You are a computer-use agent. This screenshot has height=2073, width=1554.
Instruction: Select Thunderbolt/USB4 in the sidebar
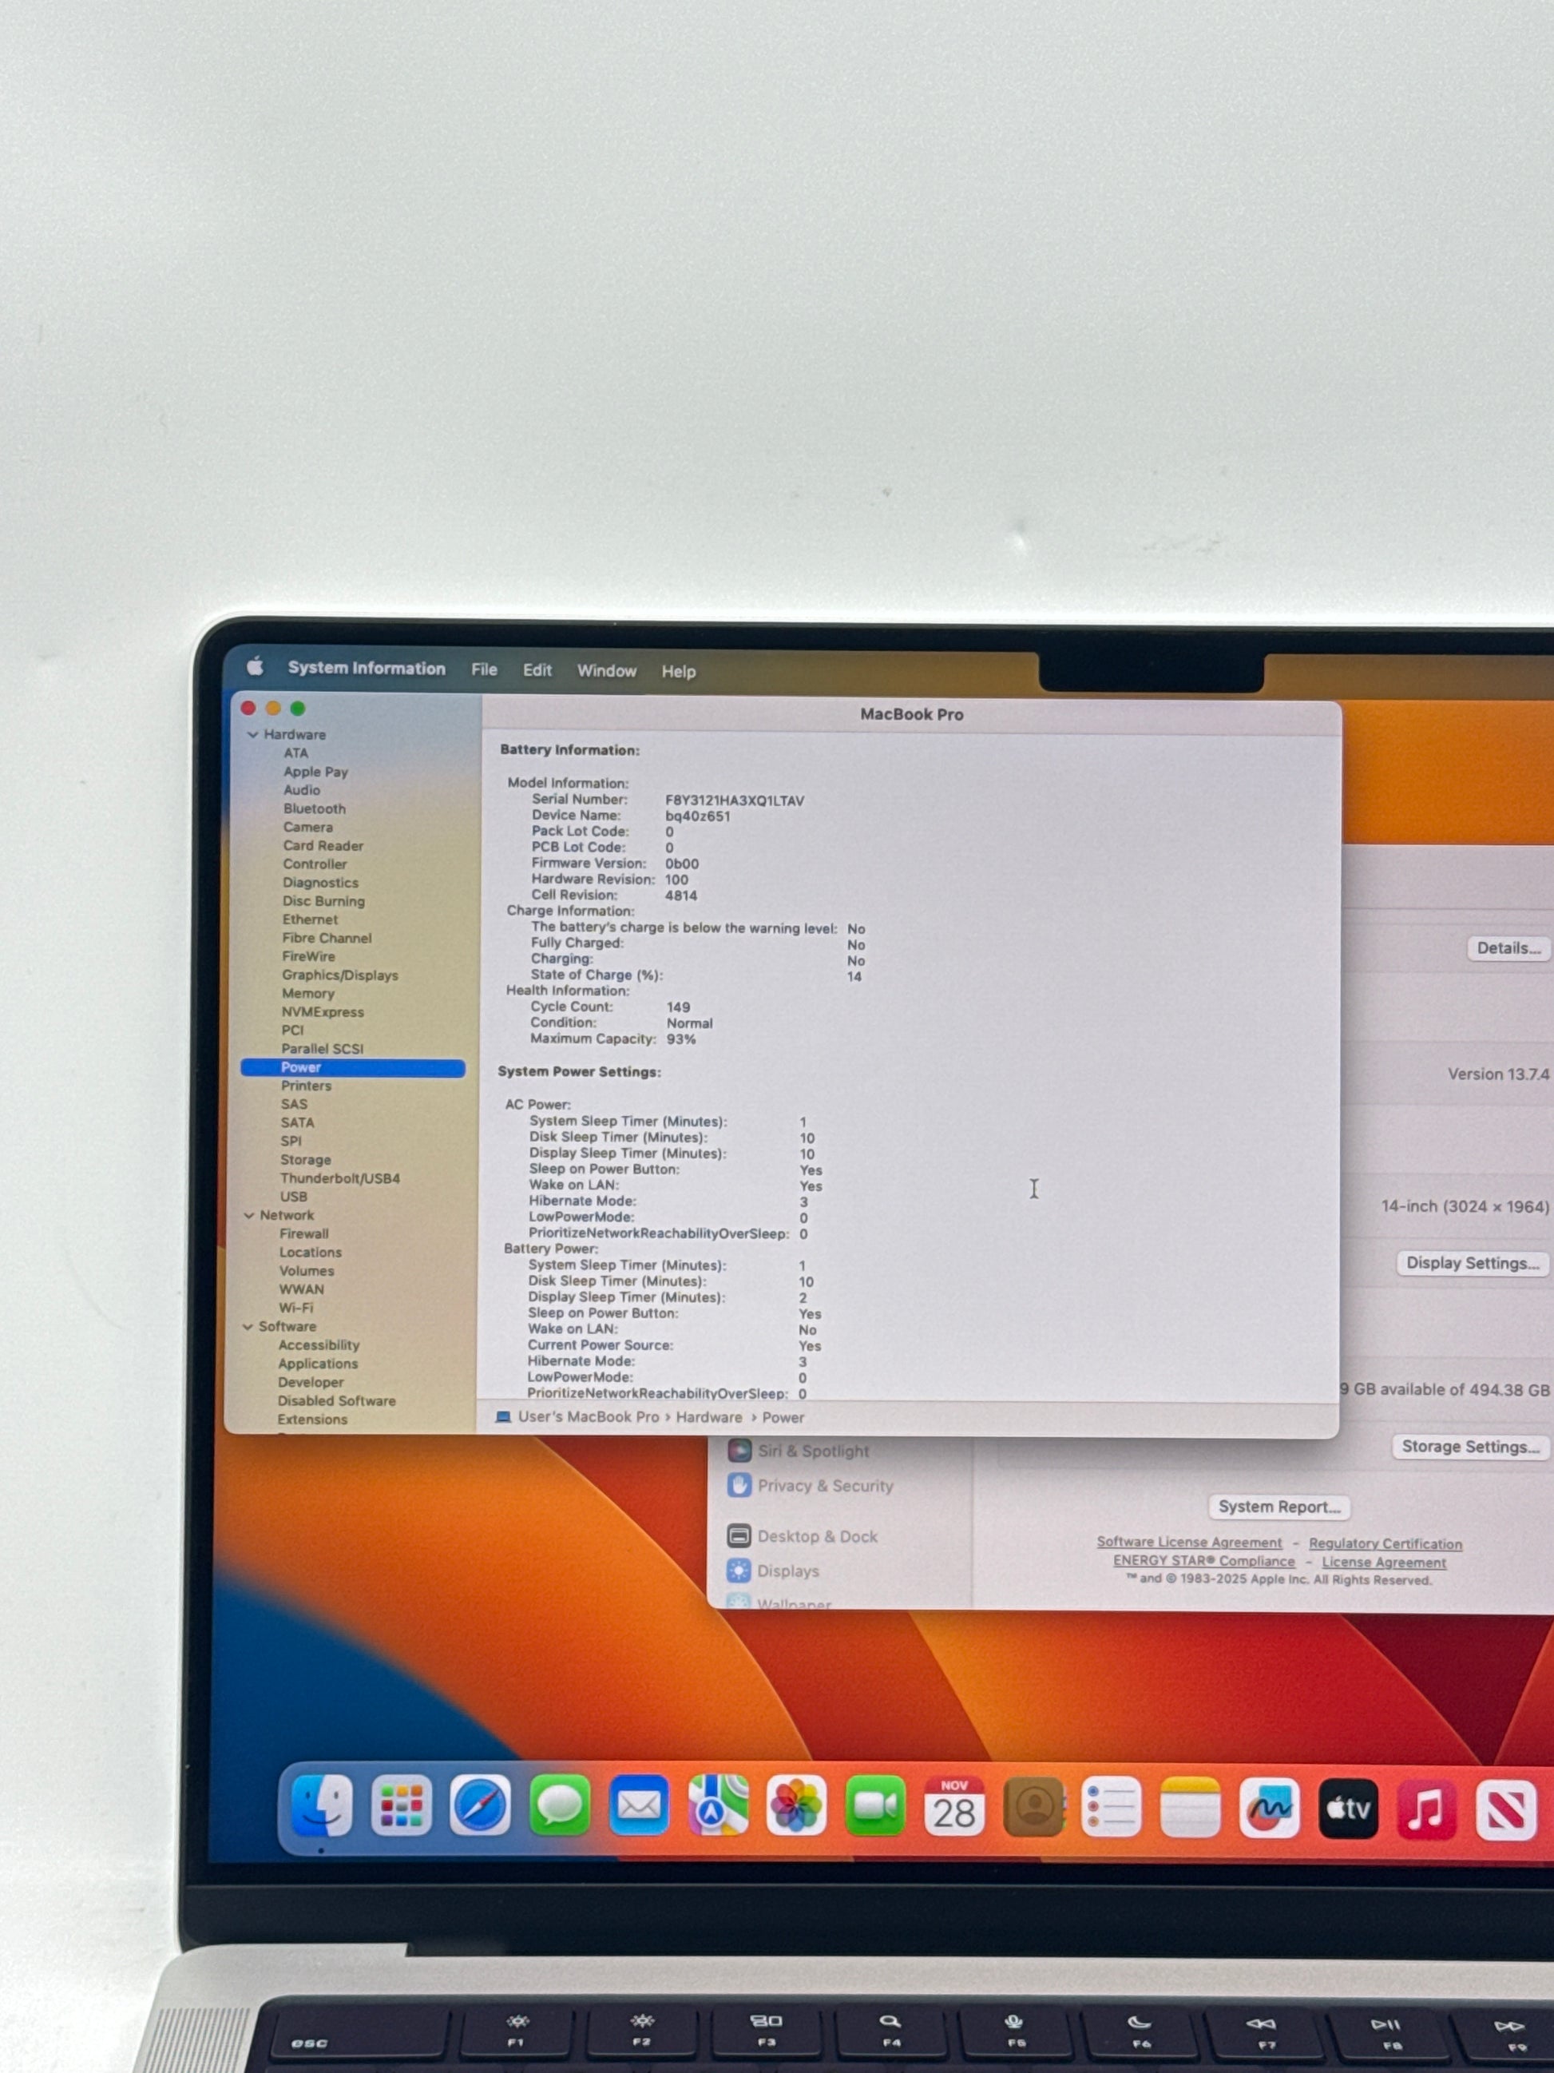[340, 1178]
